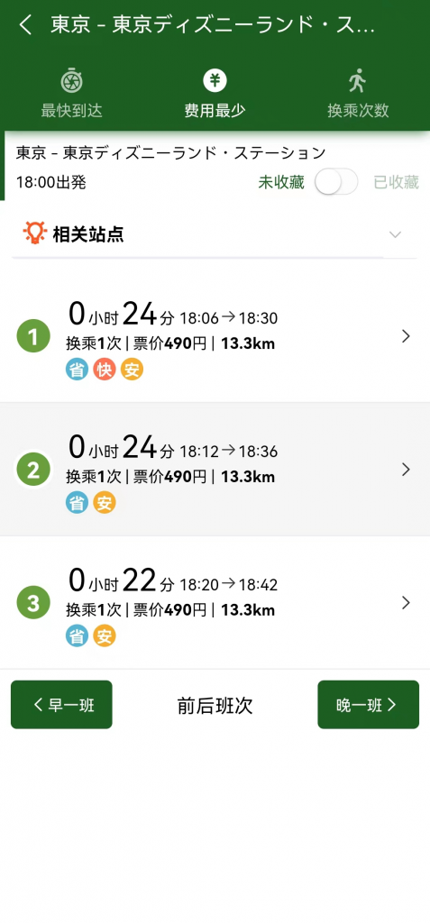Tap the orange 安 badge on route 3

pyautogui.click(x=105, y=636)
